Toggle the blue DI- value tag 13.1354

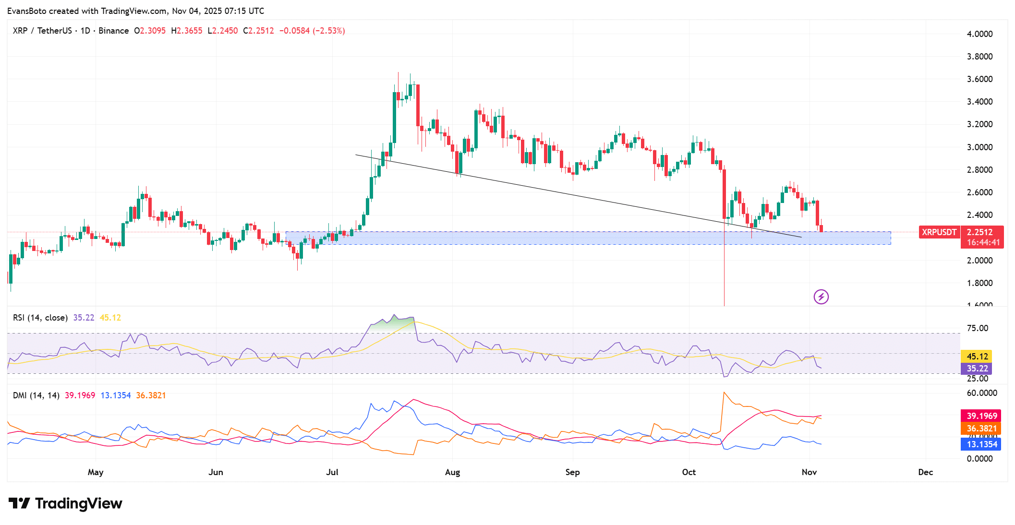pos(982,444)
